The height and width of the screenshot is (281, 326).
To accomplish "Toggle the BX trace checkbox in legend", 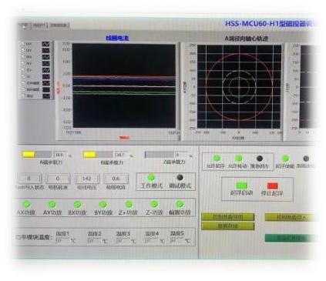I will click(22, 56).
